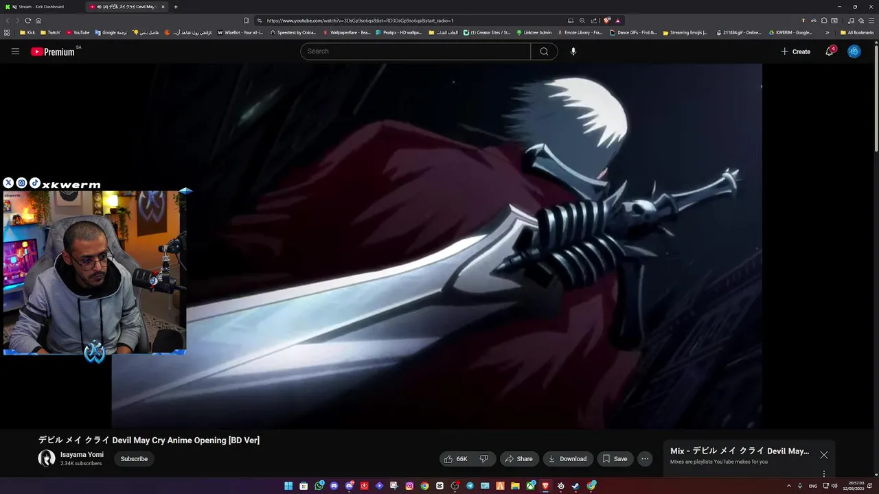Open the Kick bookmark

coord(27,32)
